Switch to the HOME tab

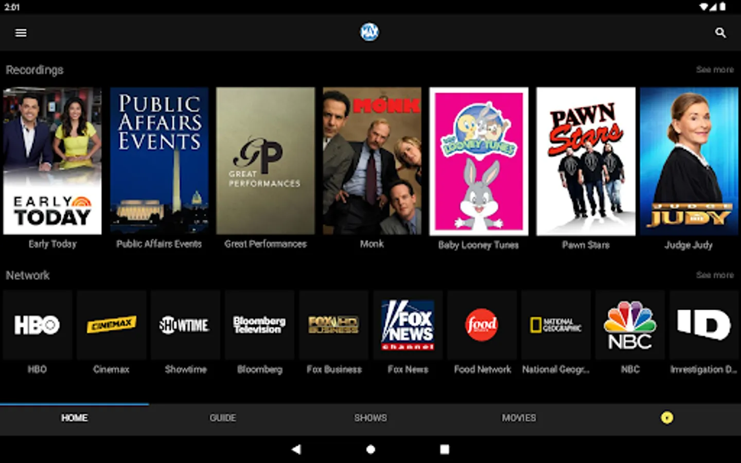75,418
